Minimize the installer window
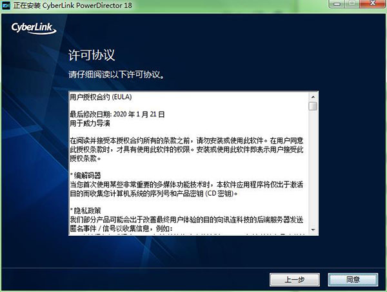This screenshot has width=387, height=292. click(x=337, y=4)
